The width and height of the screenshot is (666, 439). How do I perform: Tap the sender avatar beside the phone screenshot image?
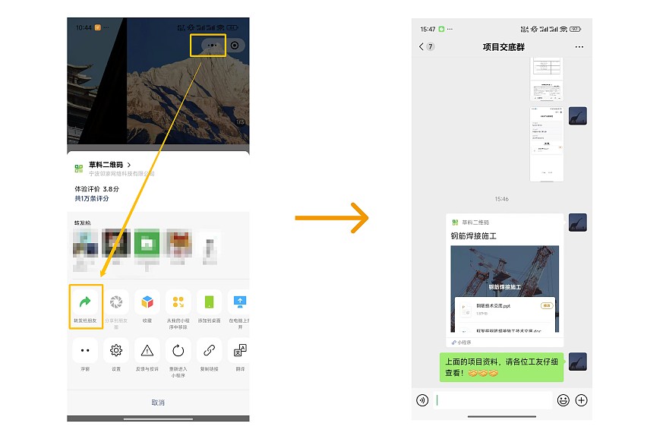(578, 115)
